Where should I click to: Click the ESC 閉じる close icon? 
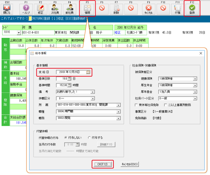7,9
